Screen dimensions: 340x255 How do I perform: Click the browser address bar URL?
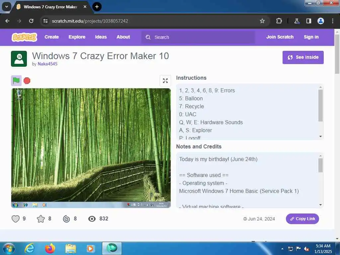pos(90,21)
